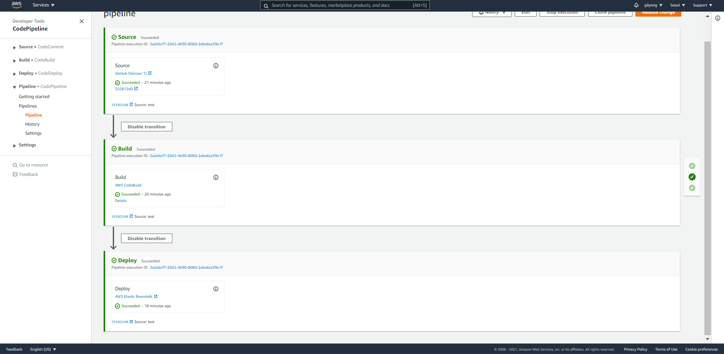This screenshot has height=354, width=724.
Task: Show info for the Deploy action
Action: [x=216, y=289]
